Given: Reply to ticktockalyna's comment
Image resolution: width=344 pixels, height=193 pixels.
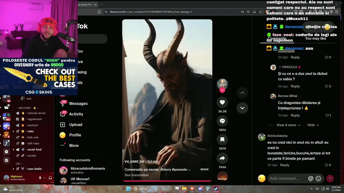Looking at the screenshot, I should point(285,165).
